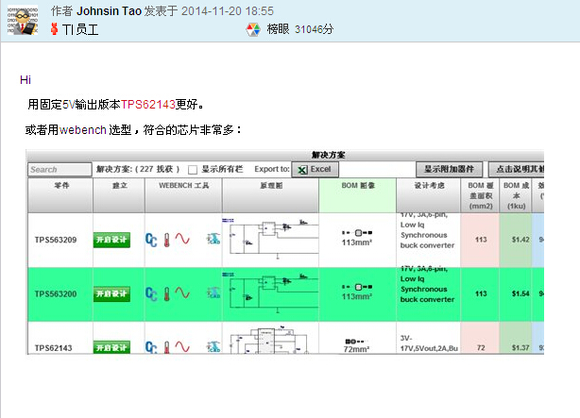Screen dimensions: 580x418
Task: Open the CAD export icon for TPS563209
Action: pos(213,239)
